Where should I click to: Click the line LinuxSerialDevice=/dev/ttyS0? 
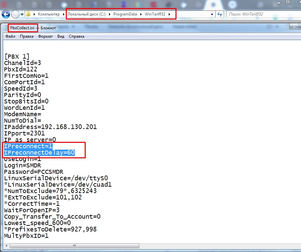click(x=56, y=178)
